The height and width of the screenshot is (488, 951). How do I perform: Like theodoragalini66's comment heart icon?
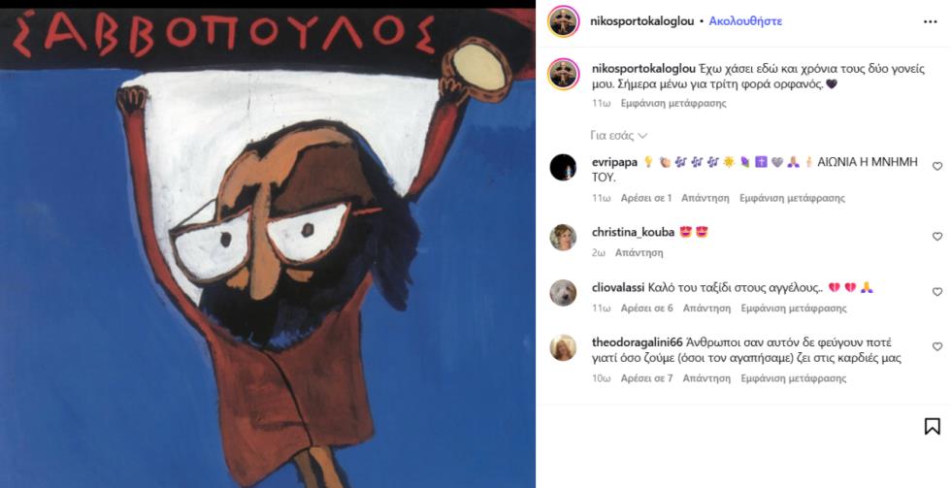pos(937,346)
